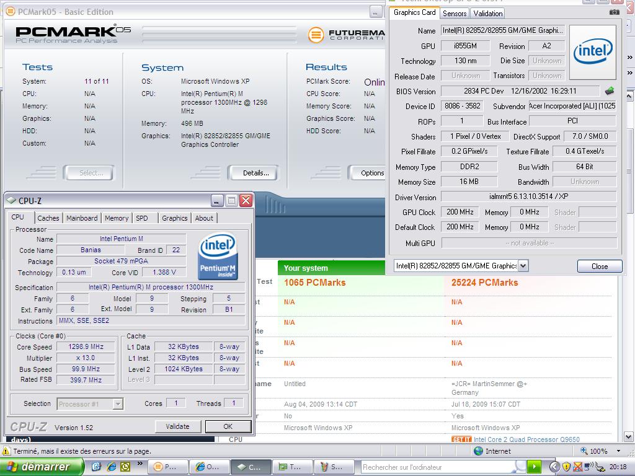
Task: Click the Intel Pentium M logo in CPU-Z
Action: [x=218, y=256]
